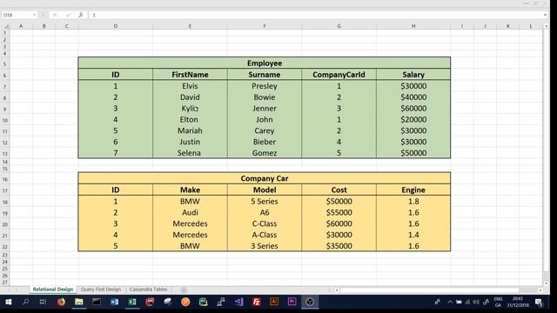Open the notification center icon

[x=540, y=303]
